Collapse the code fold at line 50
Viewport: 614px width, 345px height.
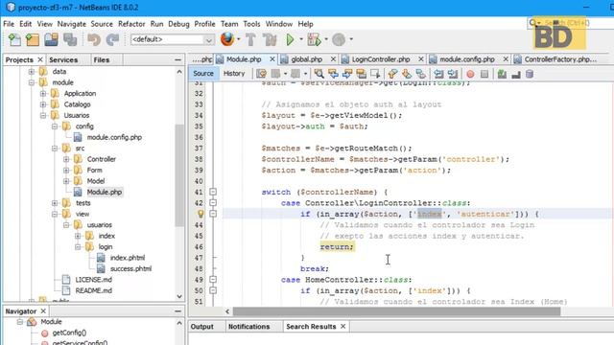(x=213, y=290)
